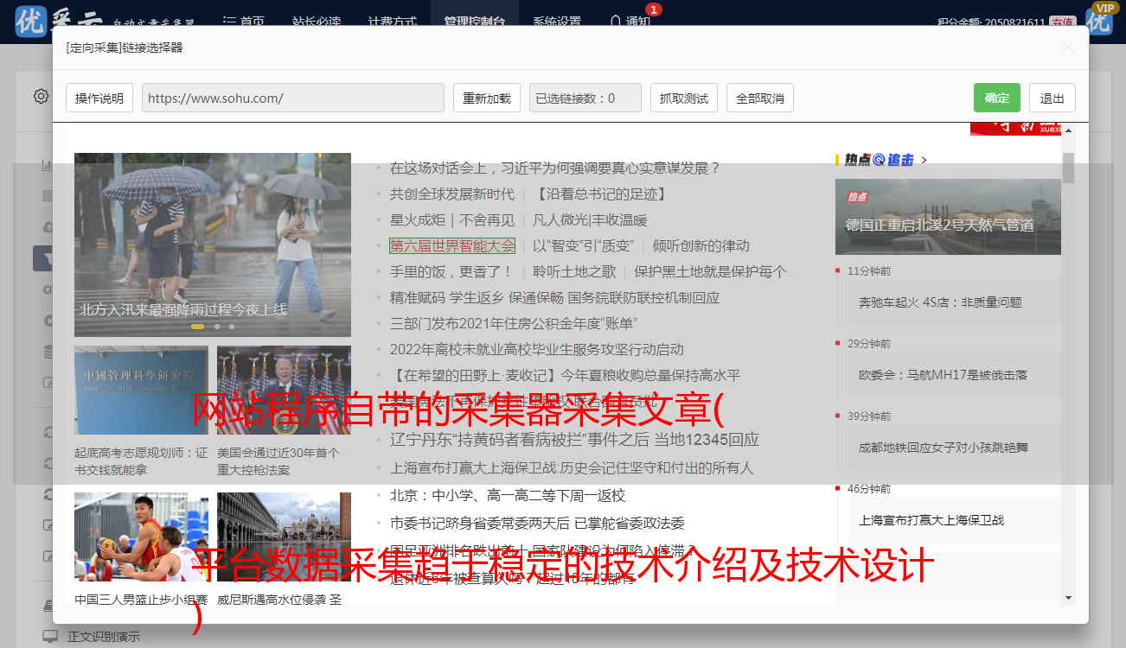Select link 凡人微光|丰收温暖

click(x=590, y=219)
